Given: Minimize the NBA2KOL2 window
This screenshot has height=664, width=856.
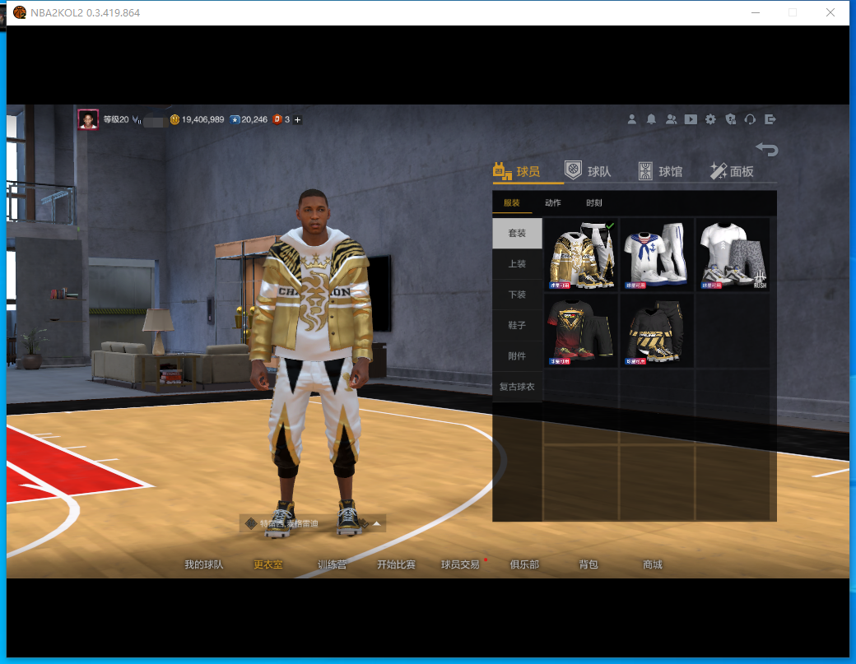Looking at the screenshot, I should tap(756, 12).
